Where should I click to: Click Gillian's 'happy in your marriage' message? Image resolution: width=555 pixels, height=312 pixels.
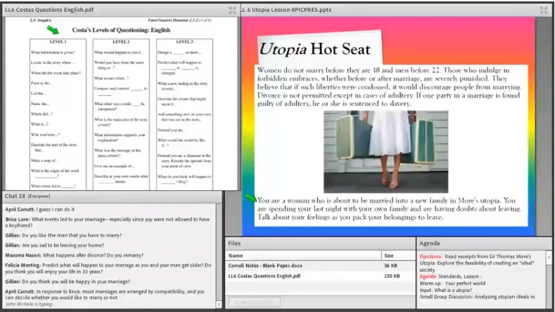pyautogui.click(x=68, y=282)
